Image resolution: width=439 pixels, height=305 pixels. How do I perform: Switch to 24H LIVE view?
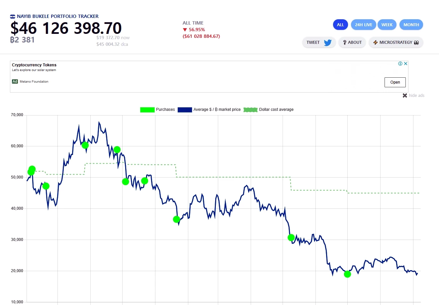[x=363, y=25]
